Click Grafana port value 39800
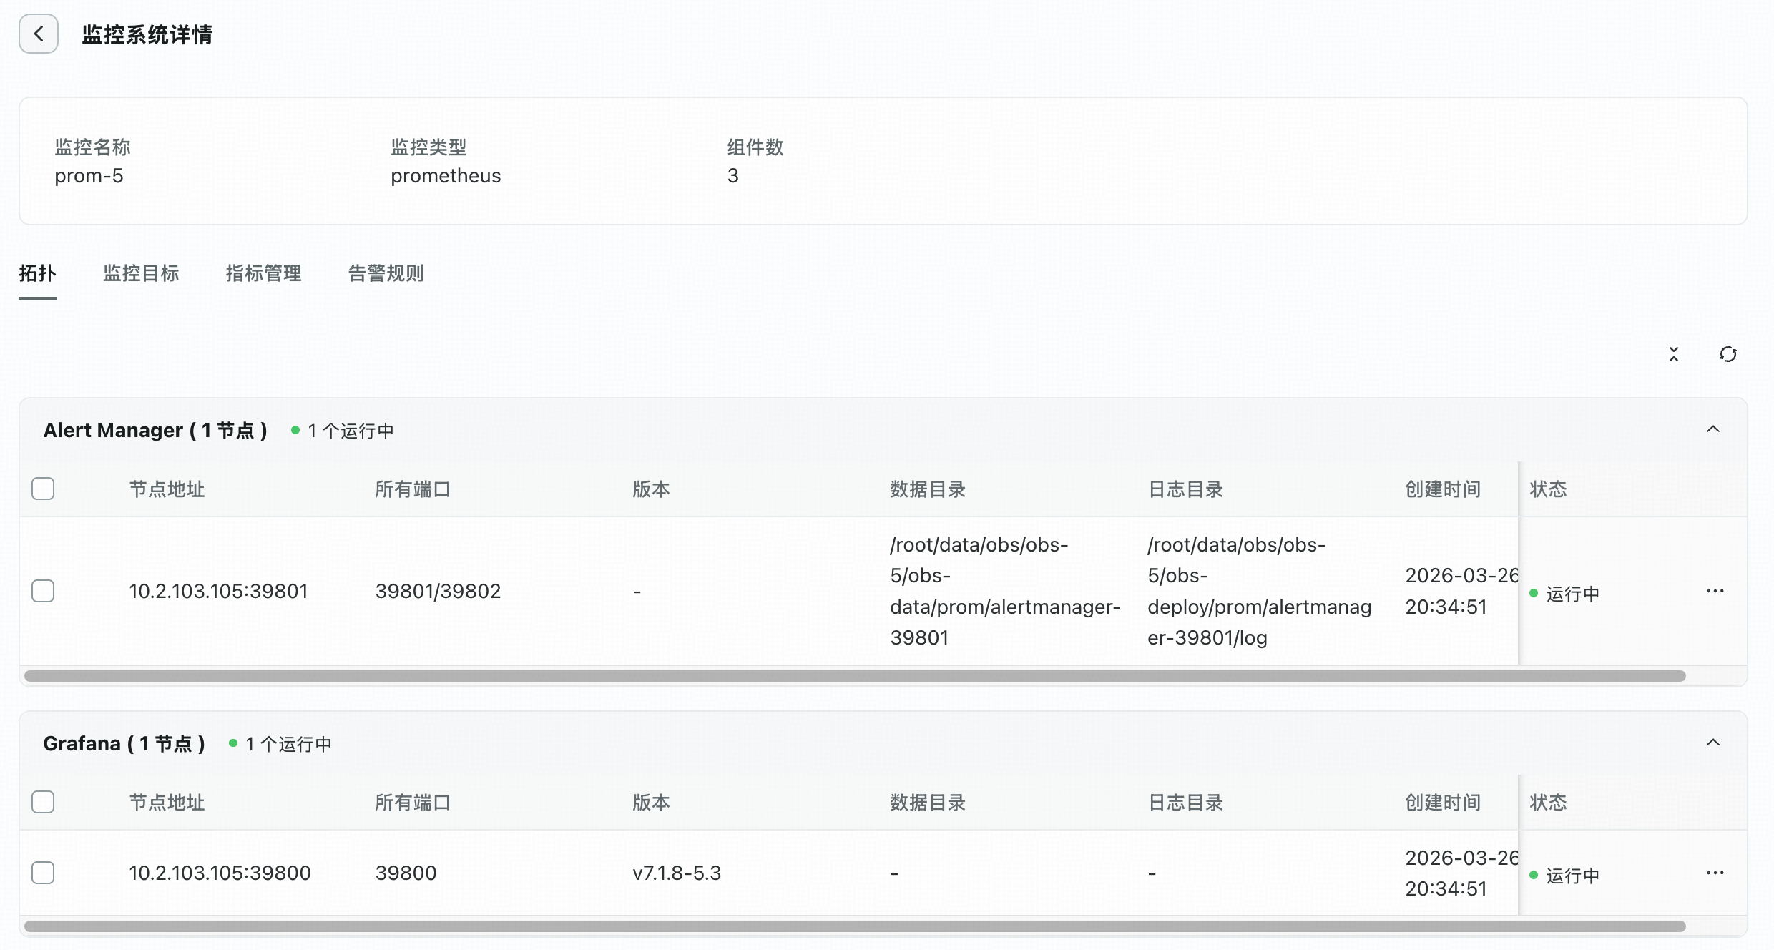The height and width of the screenshot is (950, 1774). tap(406, 873)
